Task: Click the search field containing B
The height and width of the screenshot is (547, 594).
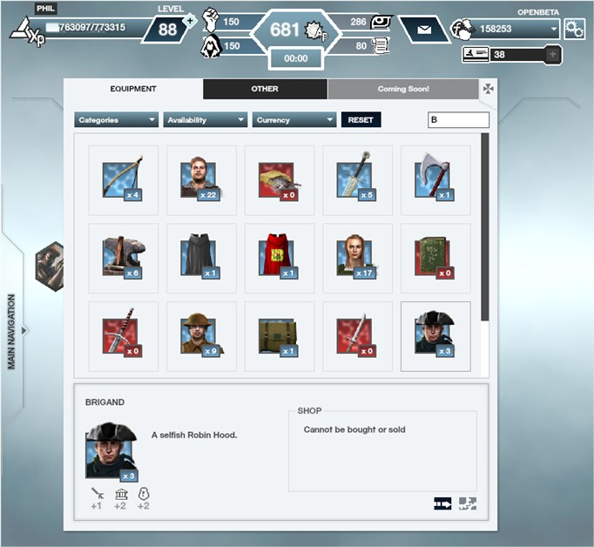Action: tap(458, 119)
